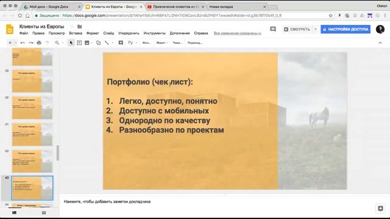Redo the last undone action
Image resolution: width=390 pixels, height=219 pixels.
click(31, 43)
